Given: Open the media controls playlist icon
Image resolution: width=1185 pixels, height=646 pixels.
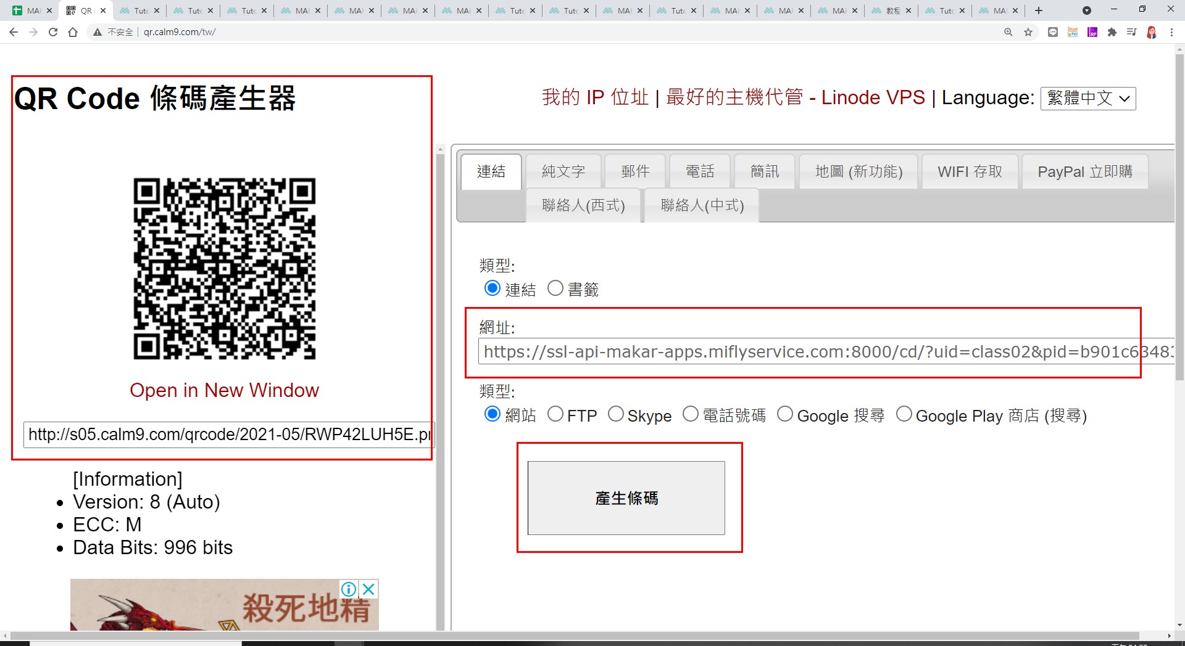Looking at the screenshot, I should [x=1132, y=32].
